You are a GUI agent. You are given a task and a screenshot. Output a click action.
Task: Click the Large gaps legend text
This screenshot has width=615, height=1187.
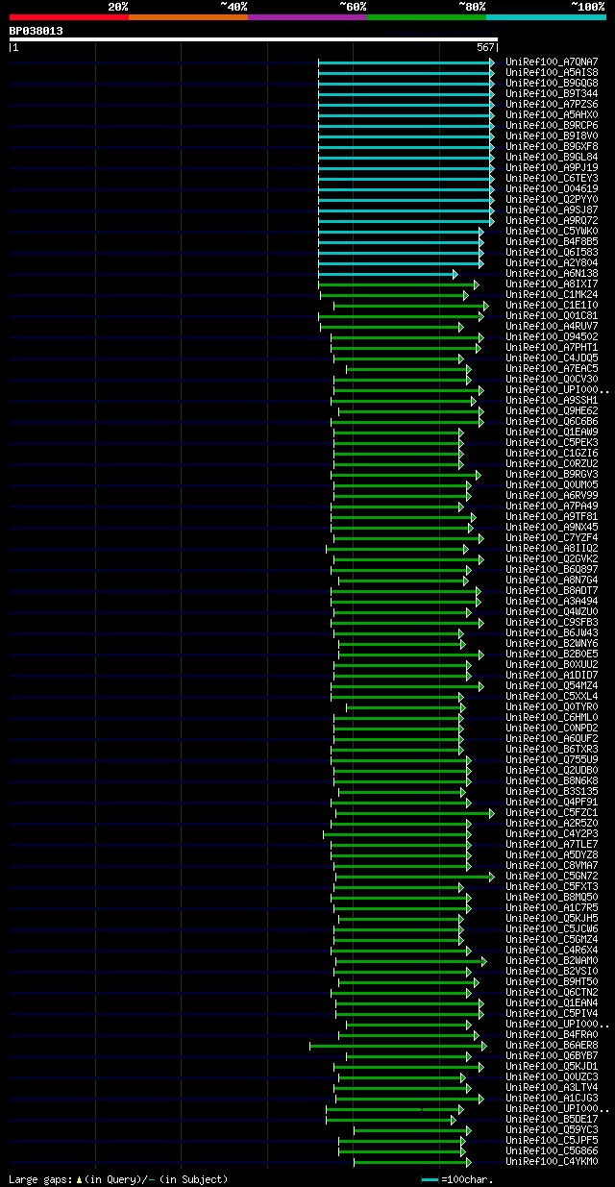(118, 1178)
